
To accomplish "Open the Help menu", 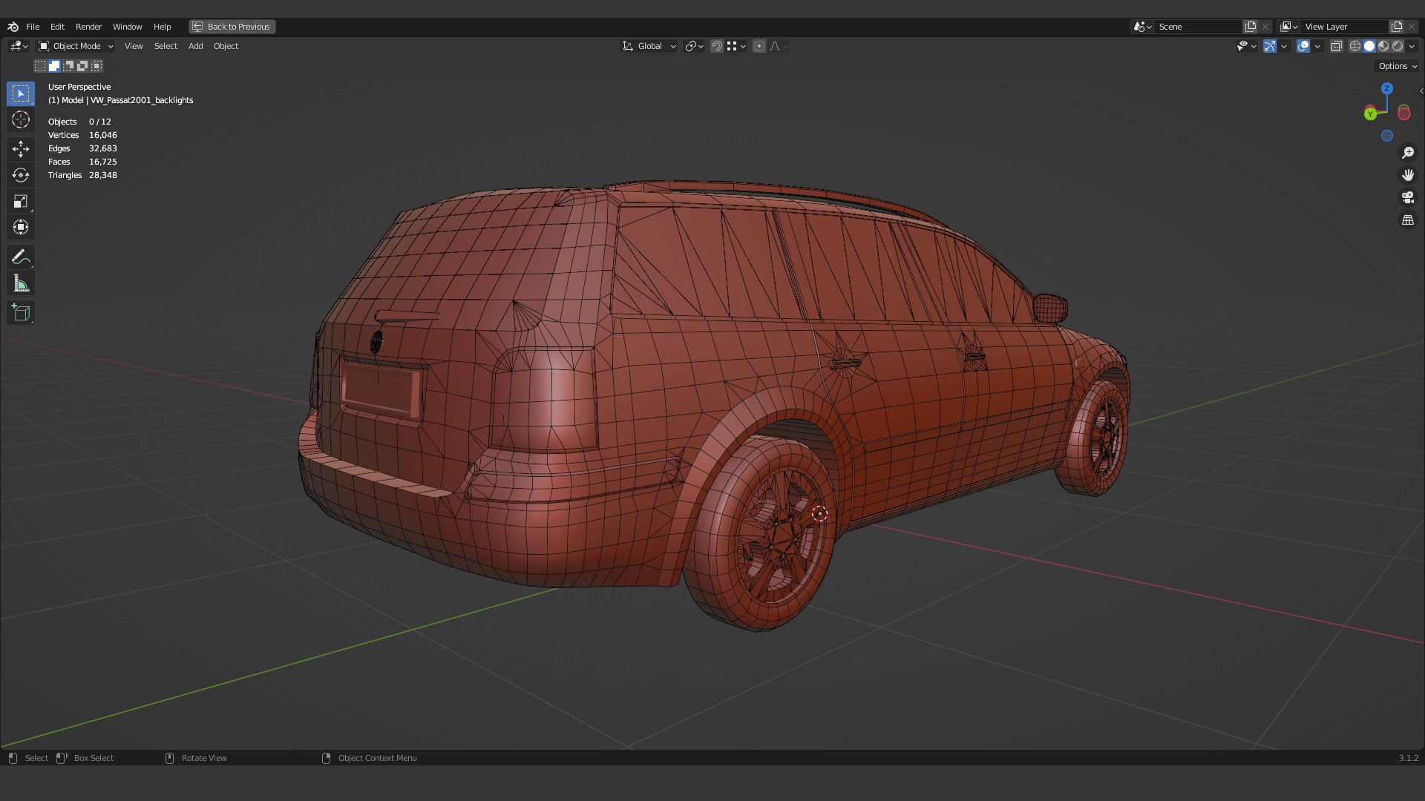I will [162, 27].
